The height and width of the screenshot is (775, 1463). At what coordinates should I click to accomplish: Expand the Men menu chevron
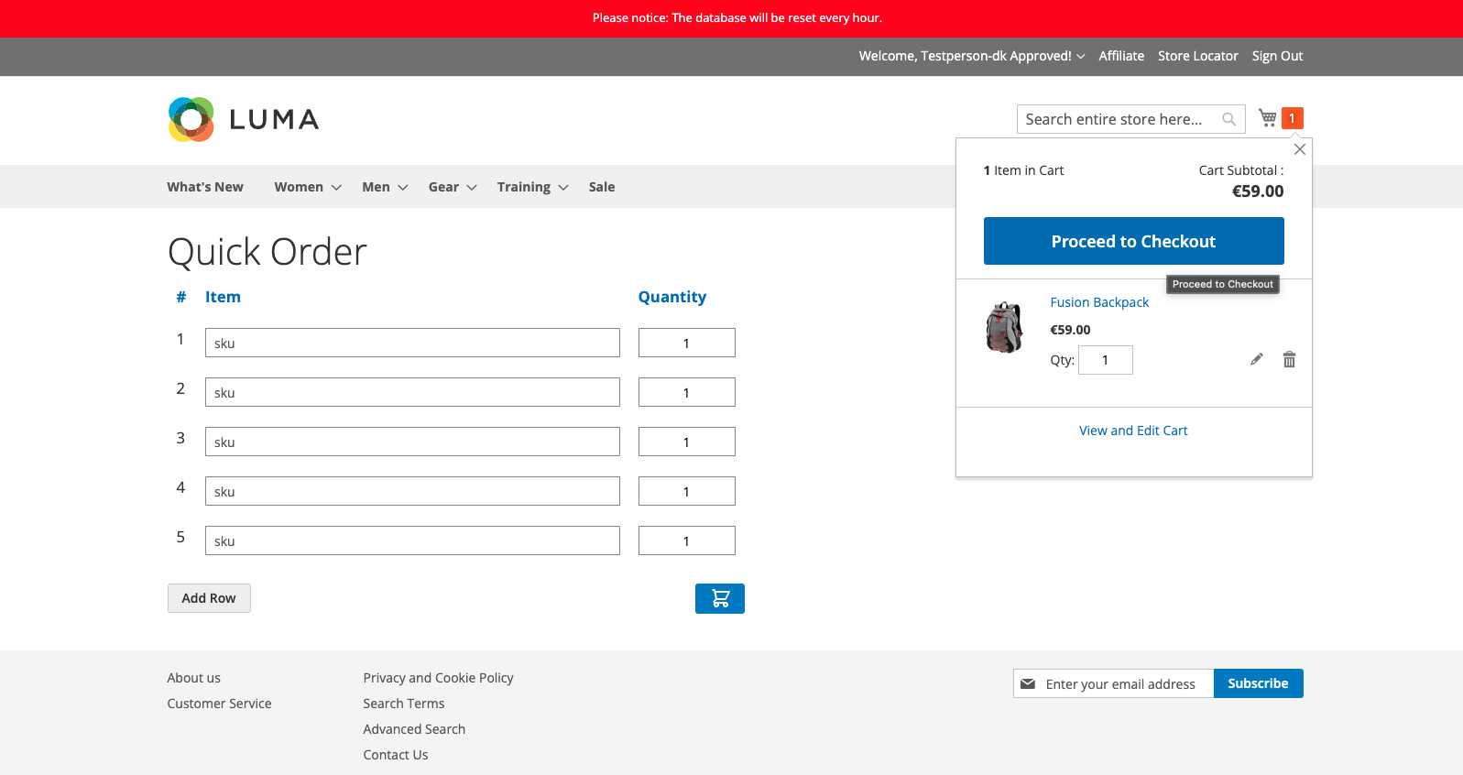coord(402,188)
